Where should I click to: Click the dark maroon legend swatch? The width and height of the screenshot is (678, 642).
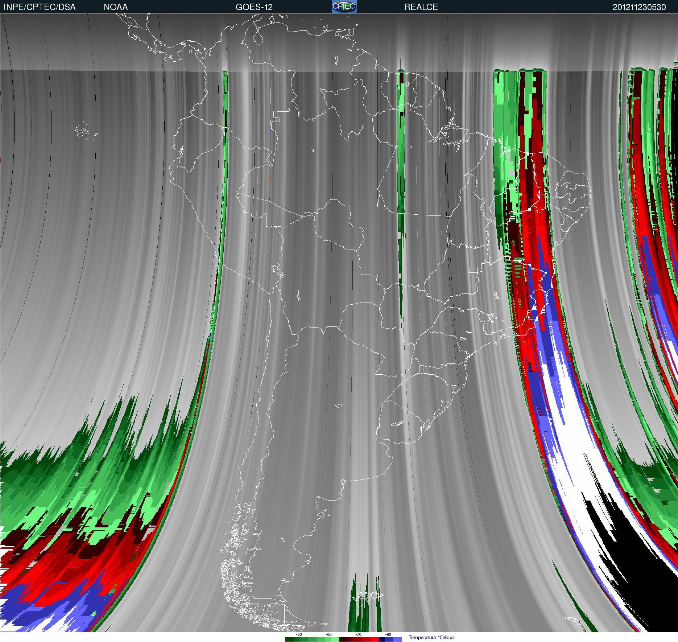coord(343,639)
